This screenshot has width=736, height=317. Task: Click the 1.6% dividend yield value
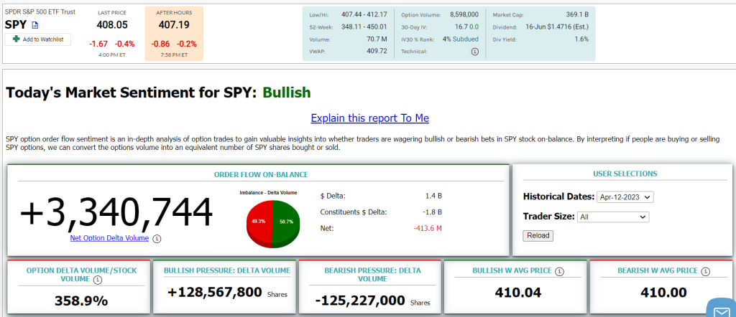click(581, 39)
